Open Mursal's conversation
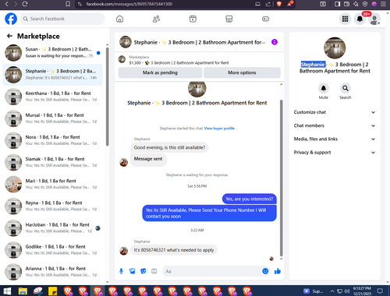This screenshot has width=390, height=296. coord(52,118)
